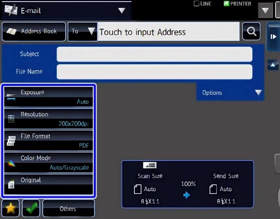Click the address search magnifier icon

pyautogui.click(x=251, y=32)
